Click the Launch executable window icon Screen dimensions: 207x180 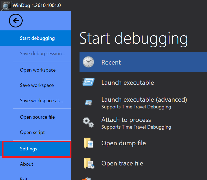pos(88,82)
